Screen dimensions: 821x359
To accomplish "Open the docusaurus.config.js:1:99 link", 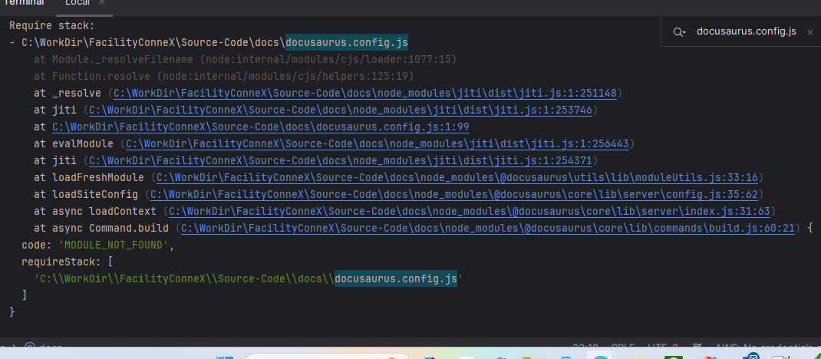I will pyautogui.click(x=261, y=127).
